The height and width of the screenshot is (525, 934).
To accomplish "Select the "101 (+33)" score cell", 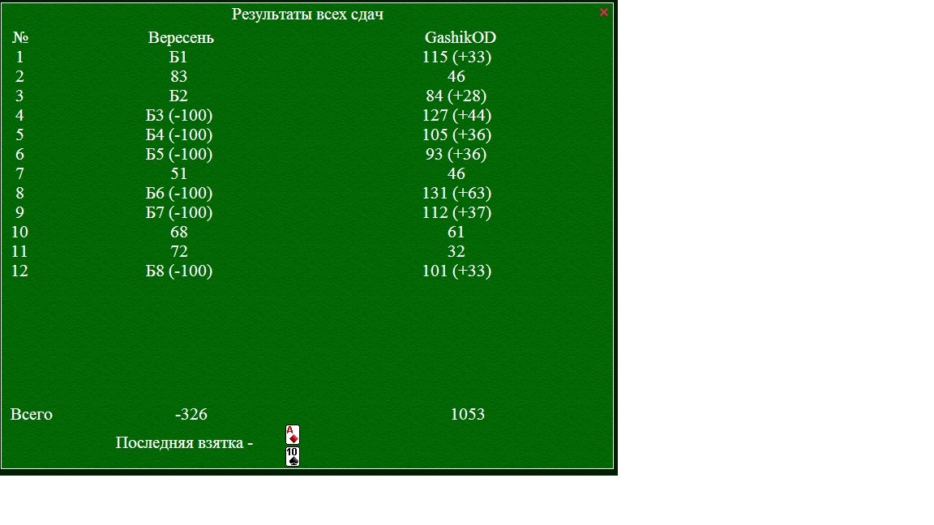I will 457,271.
